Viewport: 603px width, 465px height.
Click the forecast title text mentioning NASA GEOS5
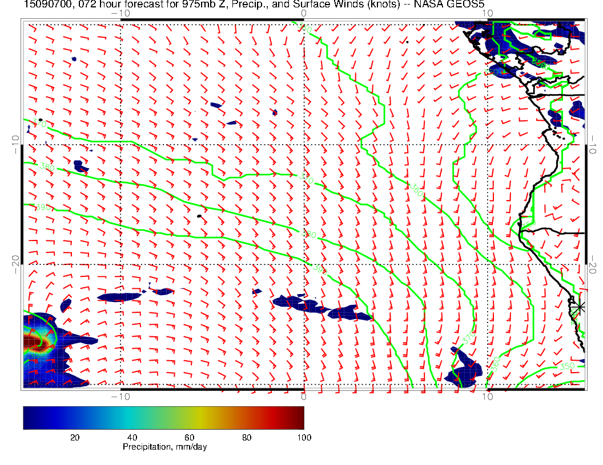254,4
